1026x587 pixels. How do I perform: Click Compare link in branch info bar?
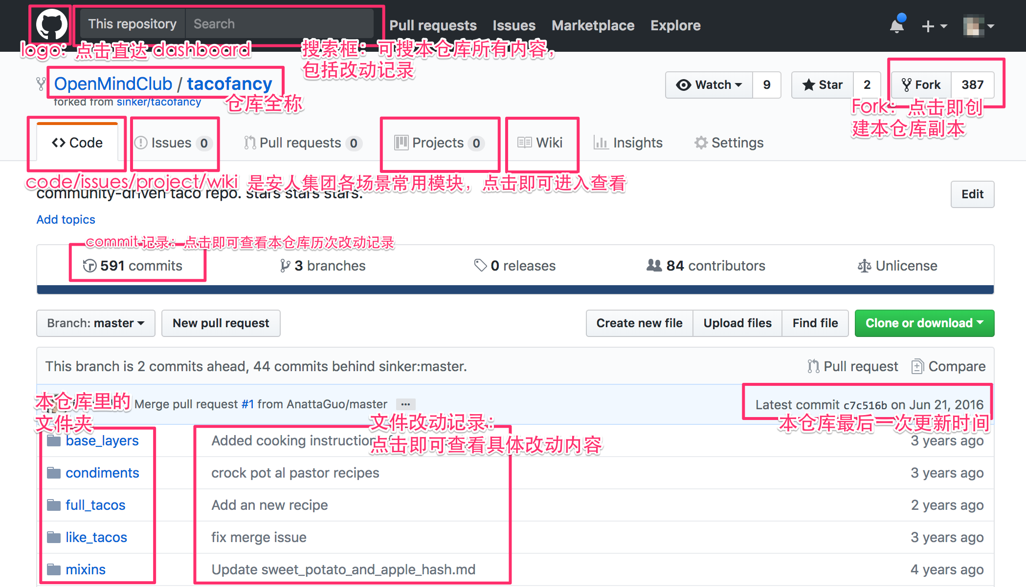949,366
